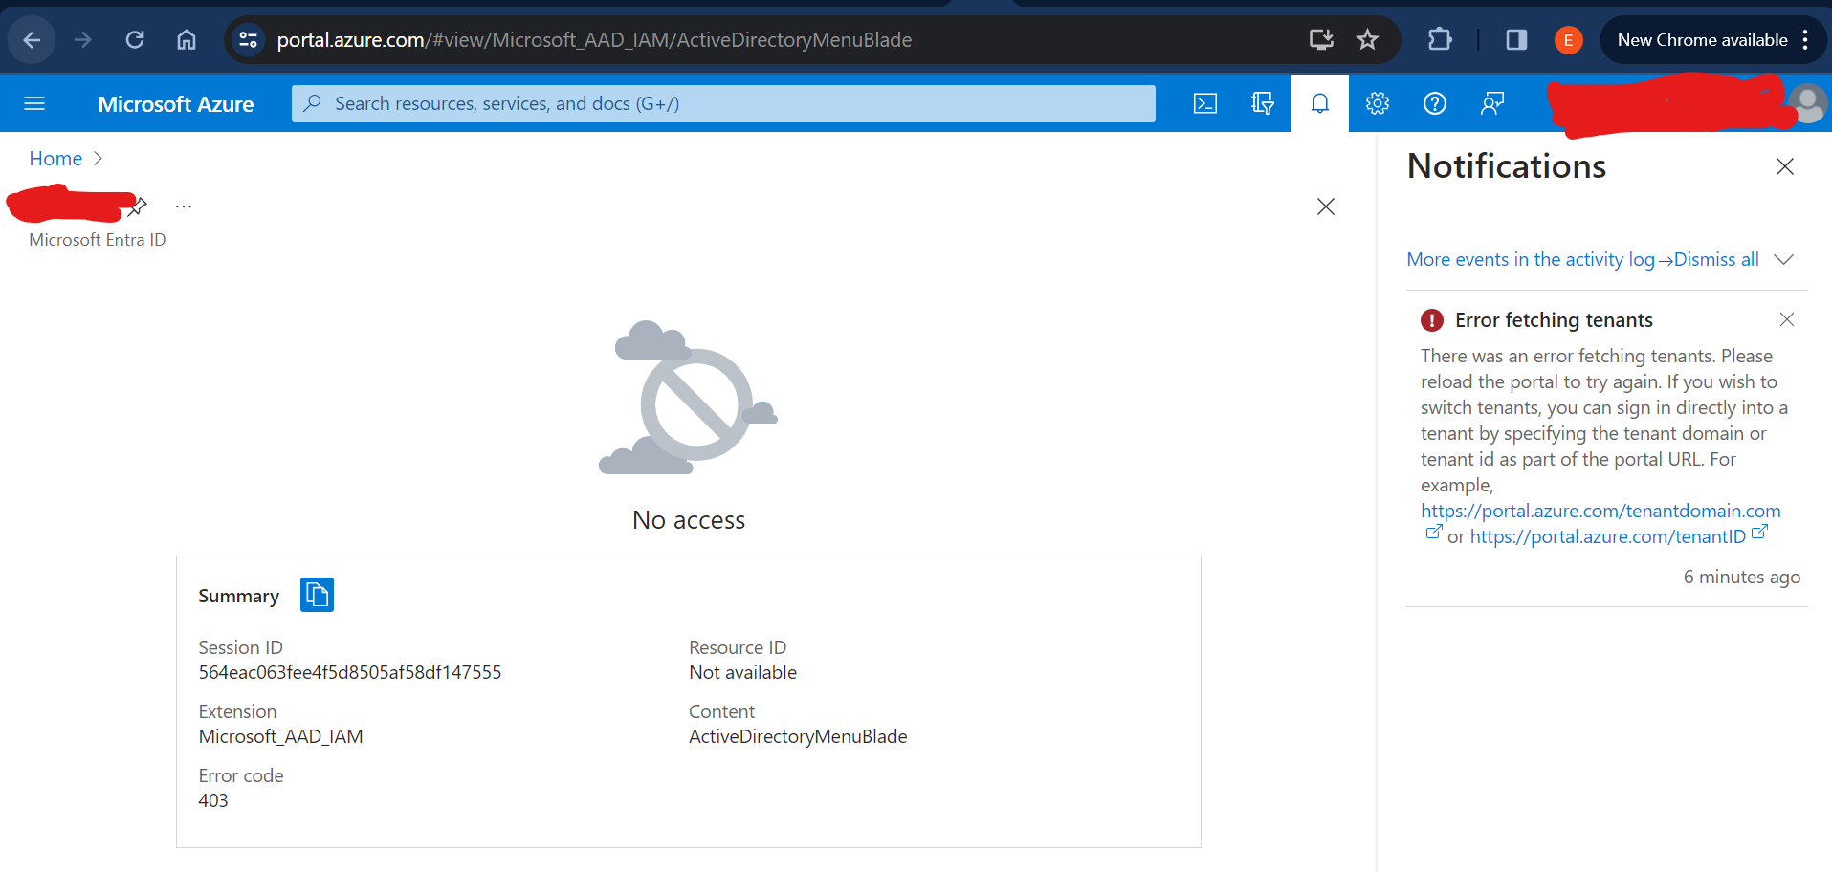1832x872 pixels.
Task: View site information icon in address bar
Action: (x=249, y=40)
